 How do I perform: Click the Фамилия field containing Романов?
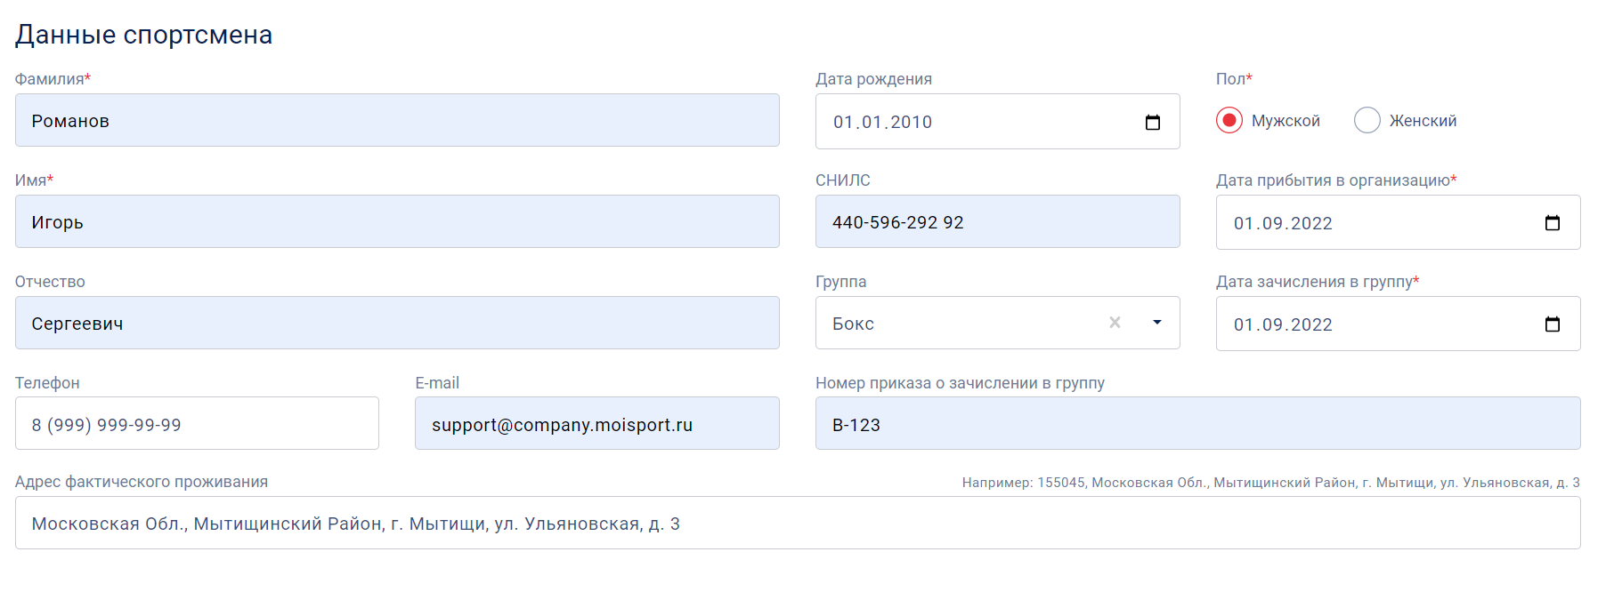point(397,120)
